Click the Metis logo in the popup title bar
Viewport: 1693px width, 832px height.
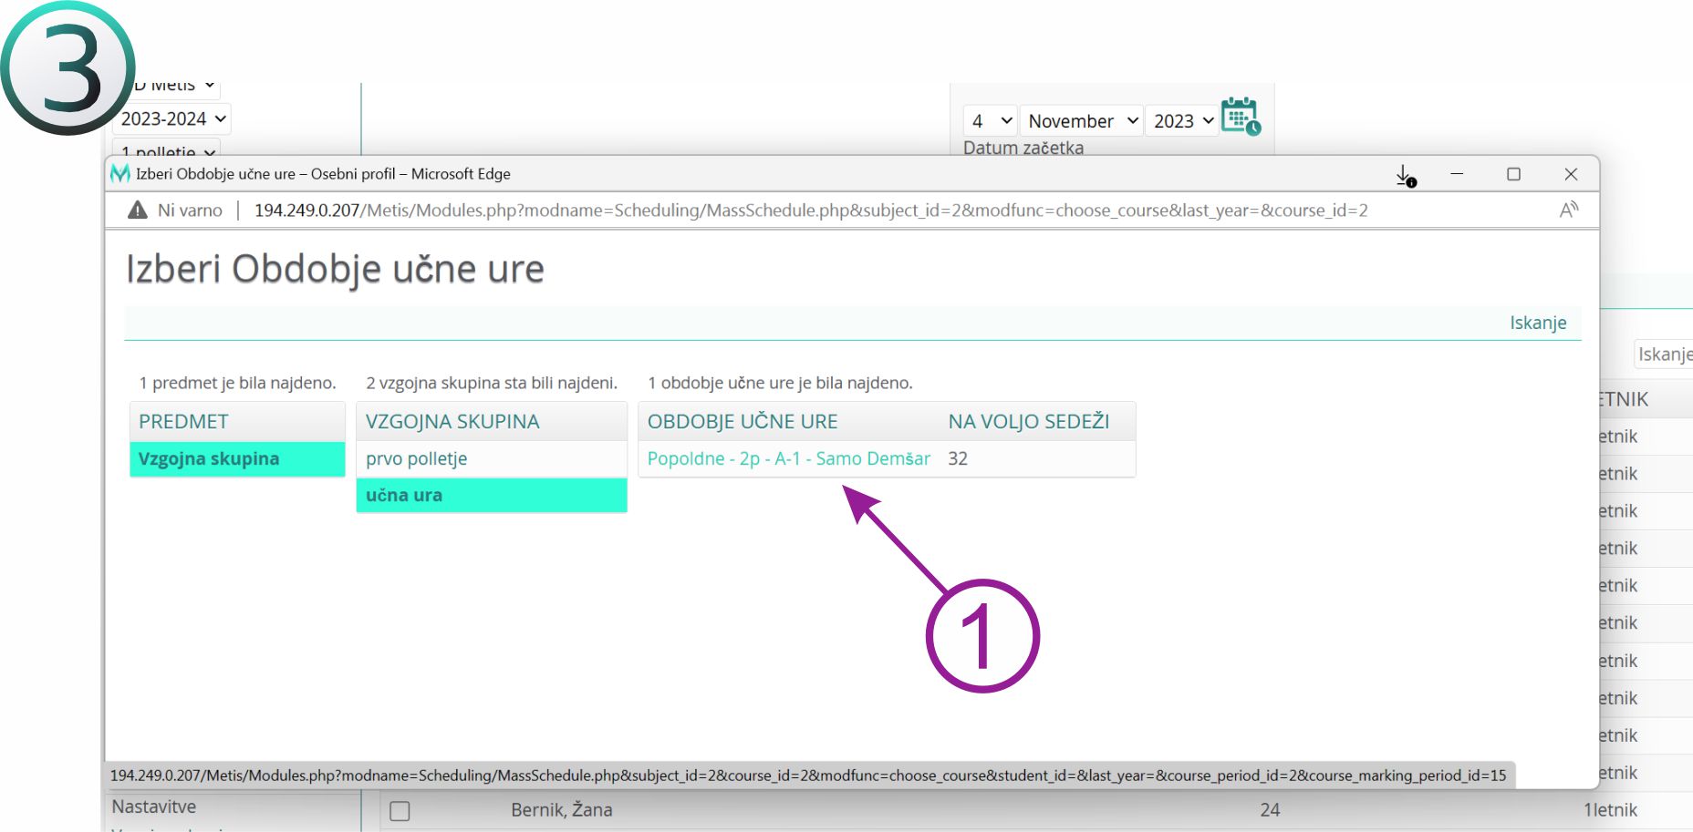click(119, 174)
